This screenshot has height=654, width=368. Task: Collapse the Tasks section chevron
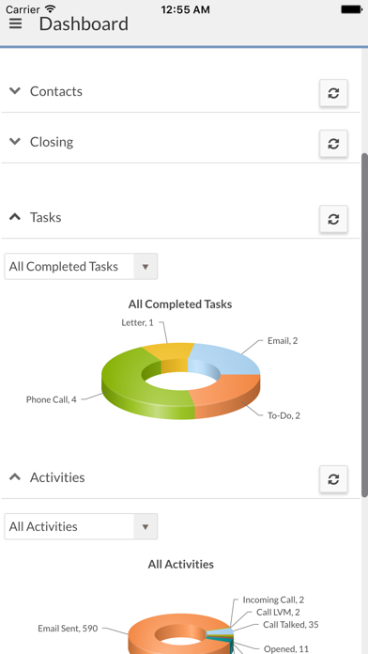point(15,216)
